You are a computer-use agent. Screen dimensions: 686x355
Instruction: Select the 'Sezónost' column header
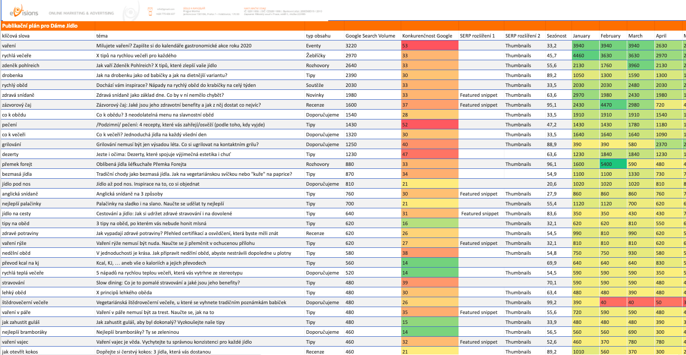pyautogui.click(x=558, y=36)
